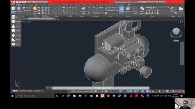Click the Smooth Object tool
This screenshot has height=109, width=195.
35,10
